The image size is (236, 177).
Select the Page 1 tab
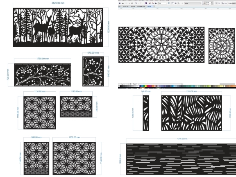[135, 84]
